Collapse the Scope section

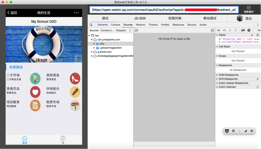[217, 56]
